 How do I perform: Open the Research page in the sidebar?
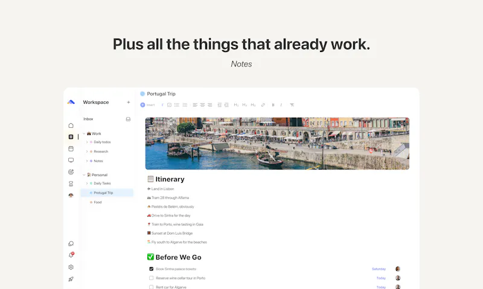pos(101,151)
